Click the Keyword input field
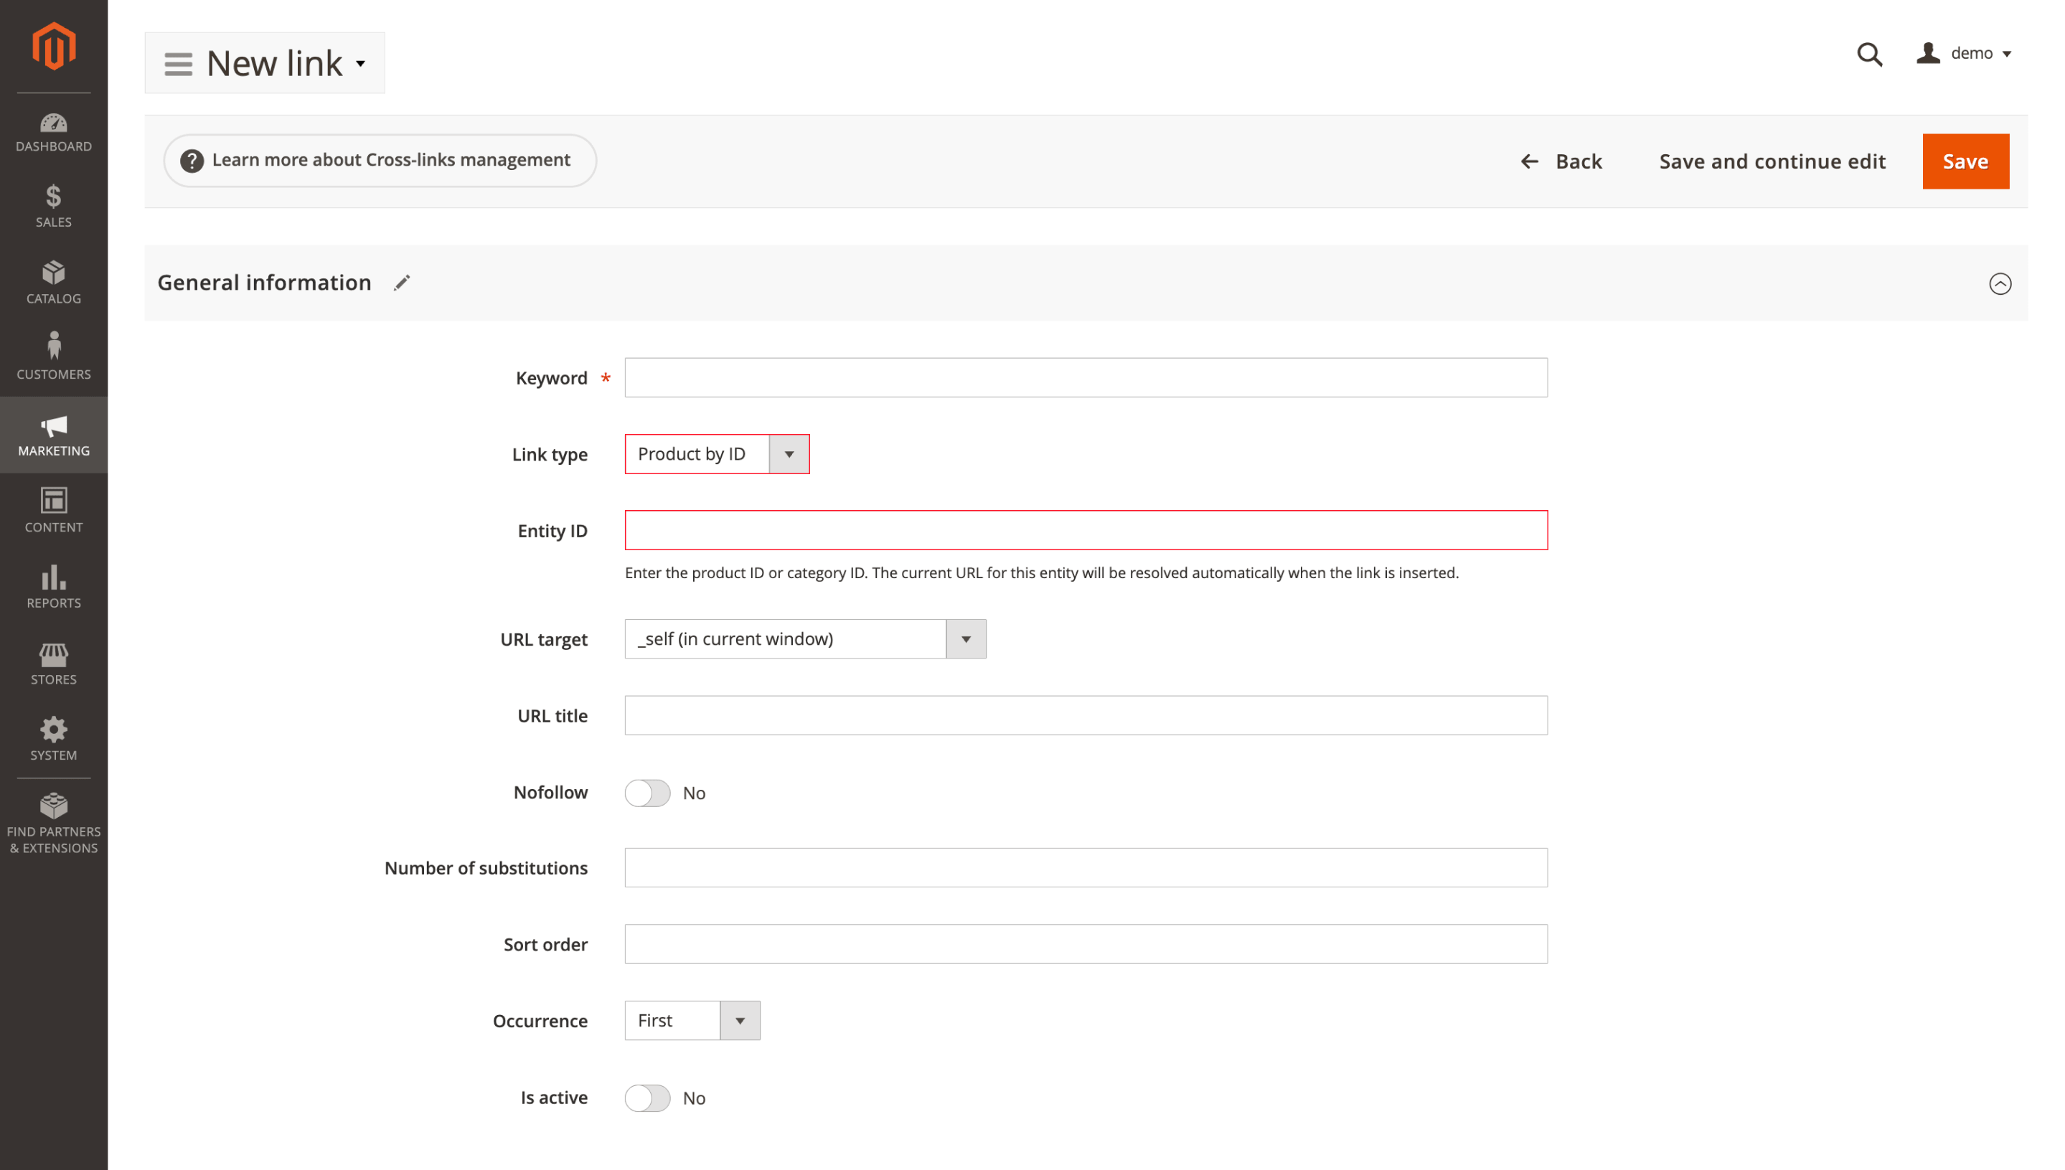This screenshot has width=2065, height=1170. 1086,377
